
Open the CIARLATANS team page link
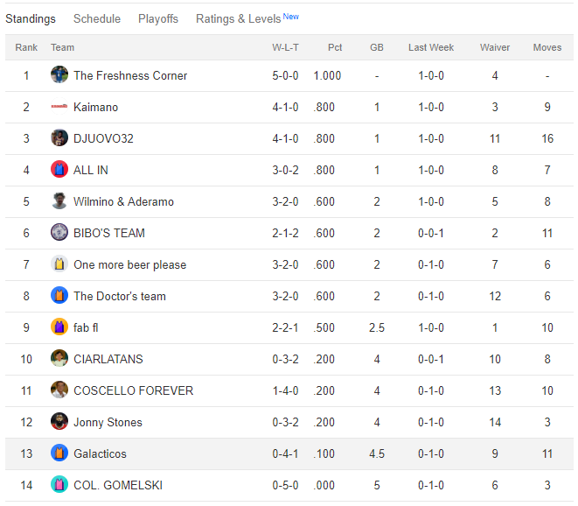click(x=108, y=359)
